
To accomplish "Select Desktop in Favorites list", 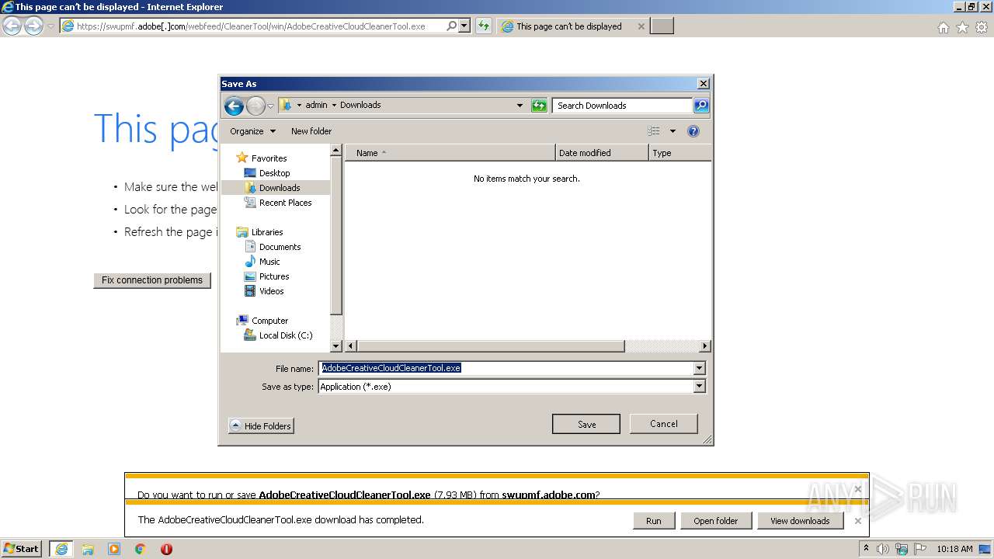I will coord(274,173).
